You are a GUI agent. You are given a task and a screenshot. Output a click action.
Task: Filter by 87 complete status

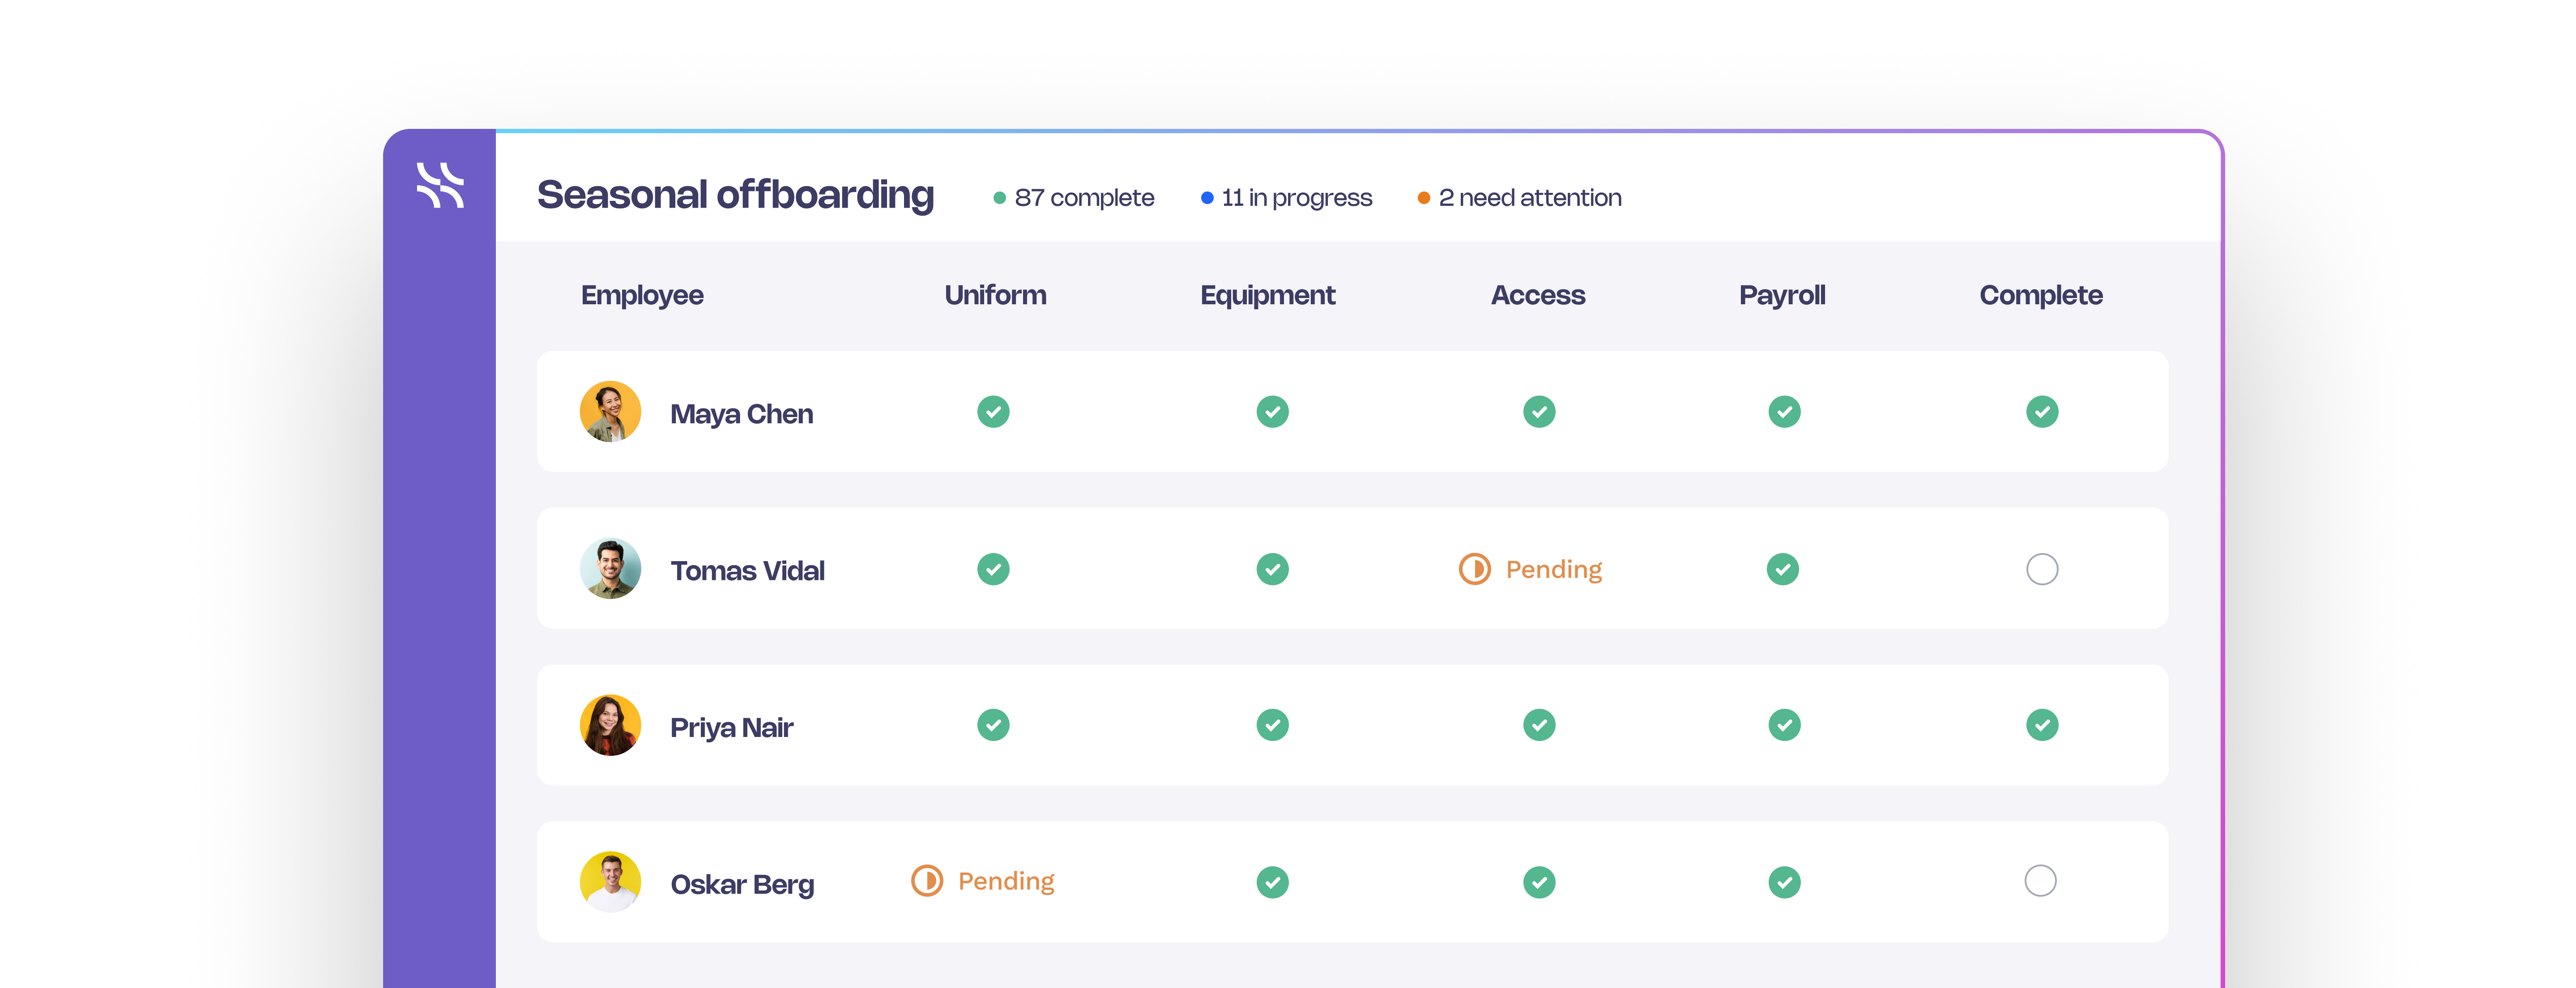coord(1073,198)
